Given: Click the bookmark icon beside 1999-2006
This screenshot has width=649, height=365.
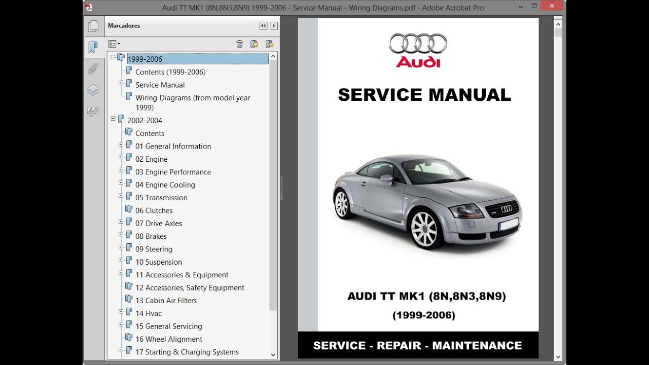Looking at the screenshot, I should (121, 58).
